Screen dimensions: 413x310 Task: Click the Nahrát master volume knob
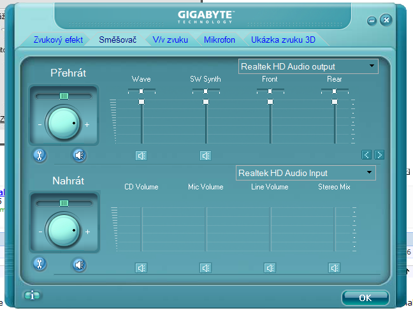click(x=64, y=230)
